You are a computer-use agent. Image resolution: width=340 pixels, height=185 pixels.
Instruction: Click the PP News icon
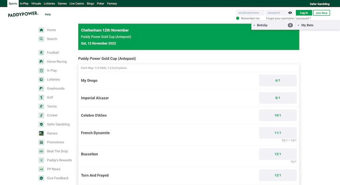click(41, 169)
